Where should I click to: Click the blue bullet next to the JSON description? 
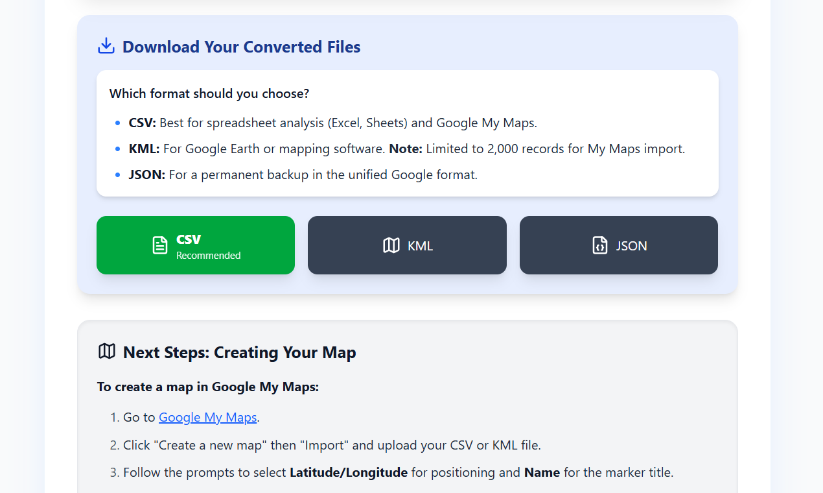point(117,174)
